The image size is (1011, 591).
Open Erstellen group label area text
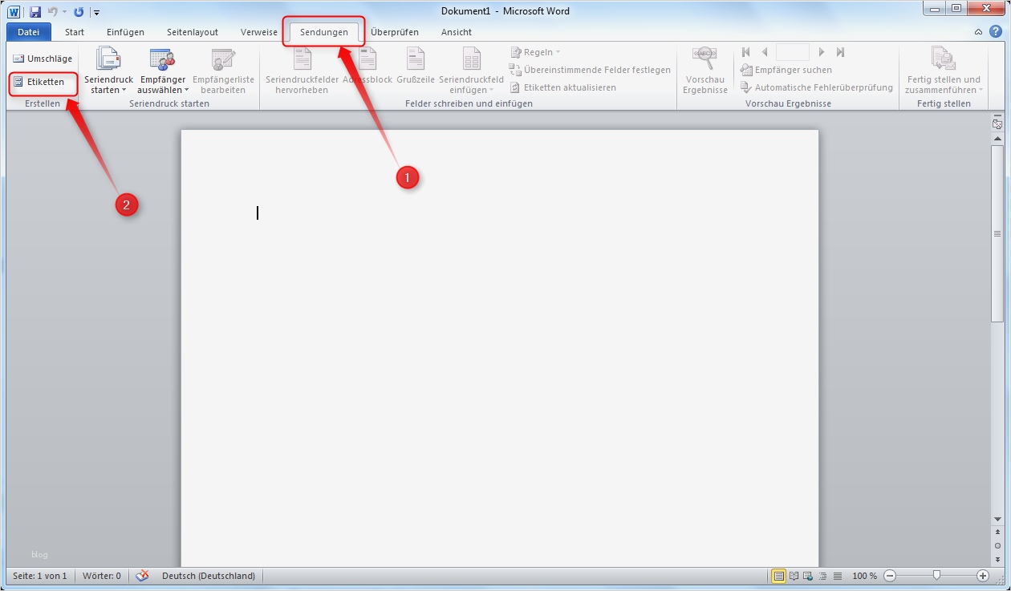tap(43, 103)
